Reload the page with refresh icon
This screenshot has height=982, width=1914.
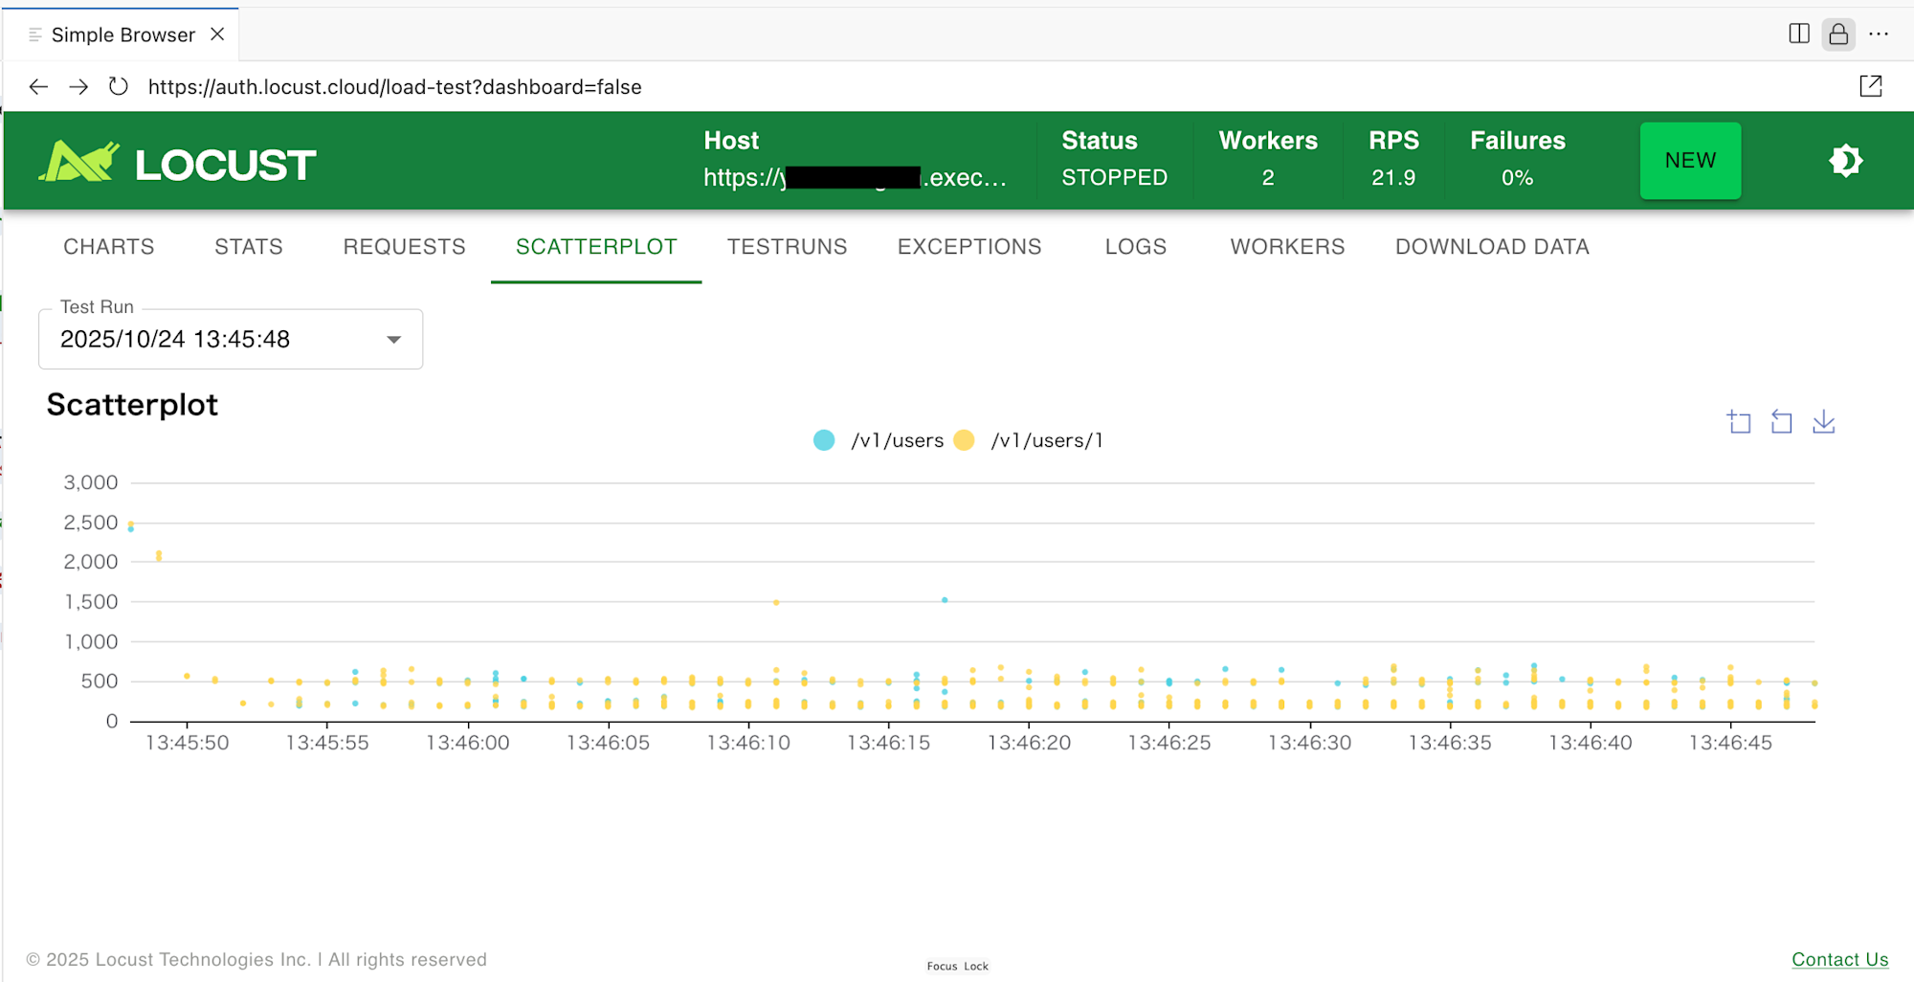118,87
